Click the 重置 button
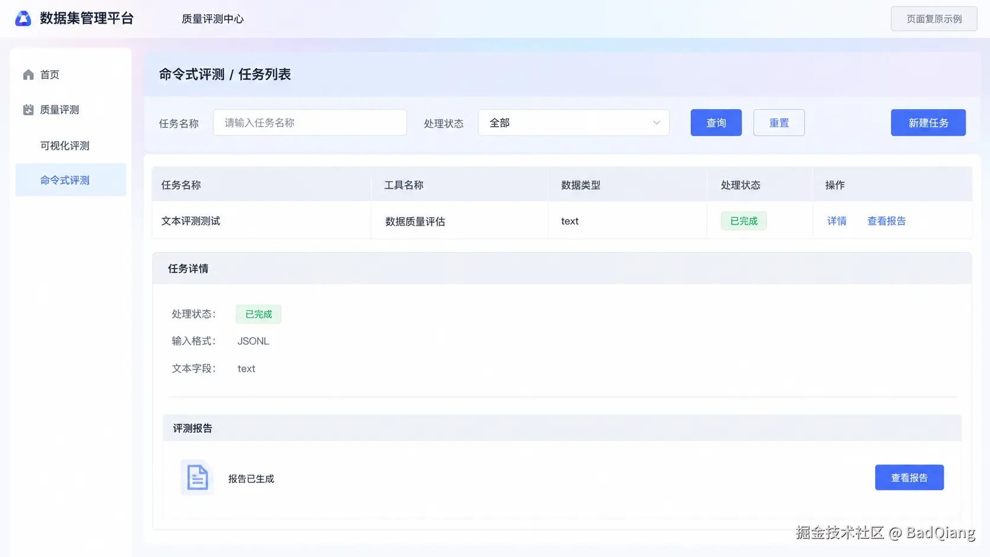This screenshot has height=557, width=990. click(779, 123)
